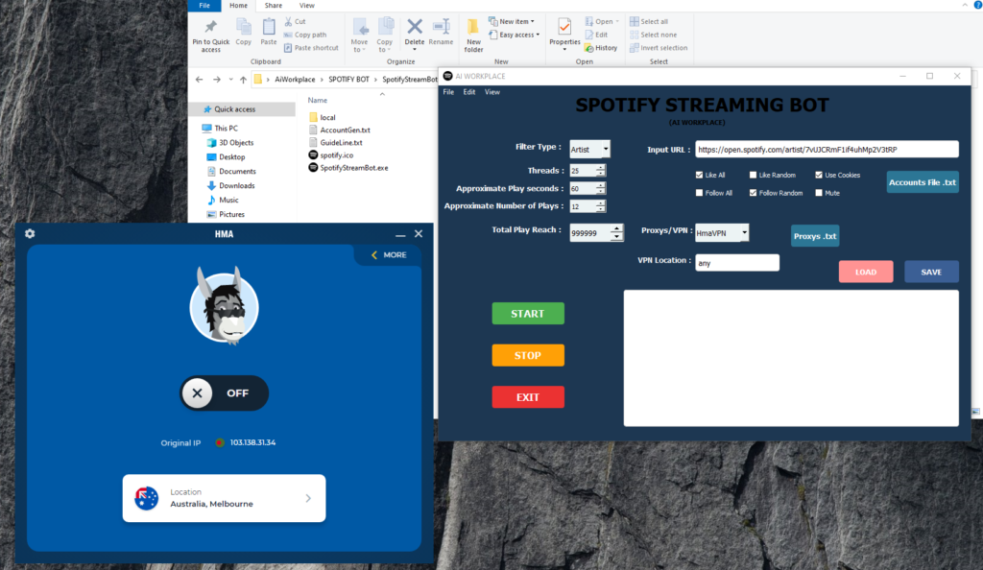This screenshot has height=570, width=983.
Task: Click Select all in ribbon
Action: click(x=649, y=21)
